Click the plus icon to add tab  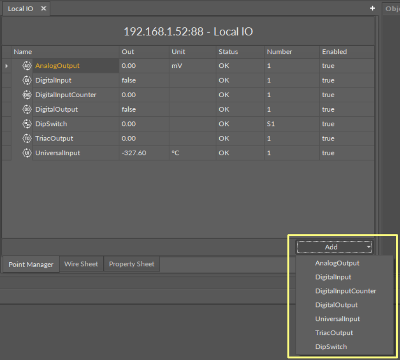pyautogui.click(x=372, y=8)
